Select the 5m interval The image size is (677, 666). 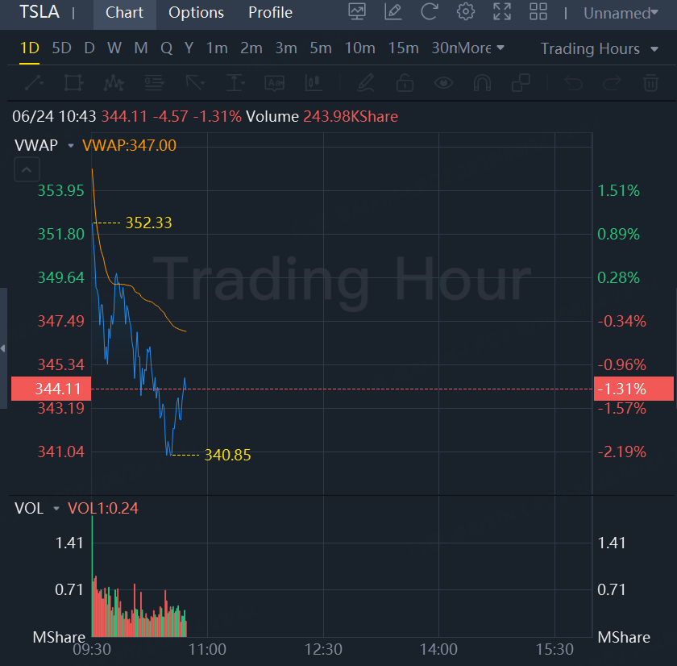[321, 48]
